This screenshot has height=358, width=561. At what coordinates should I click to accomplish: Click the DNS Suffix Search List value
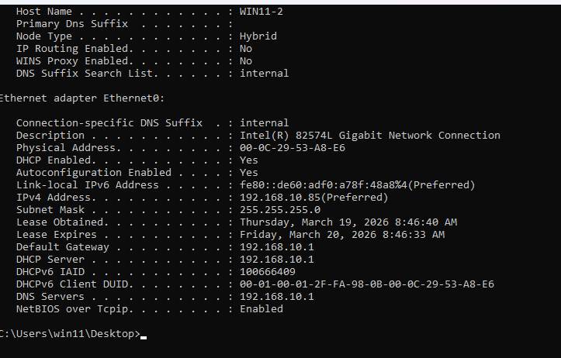point(264,74)
